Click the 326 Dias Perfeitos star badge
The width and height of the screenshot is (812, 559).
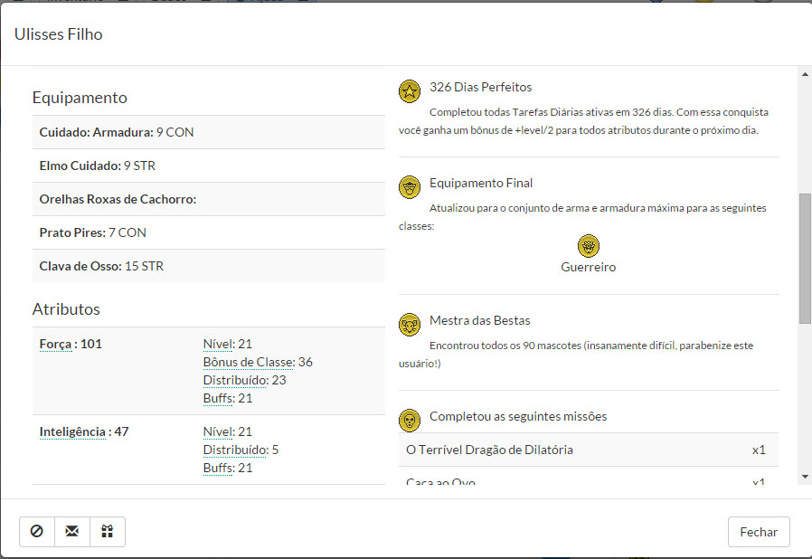(x=410, y=90)
